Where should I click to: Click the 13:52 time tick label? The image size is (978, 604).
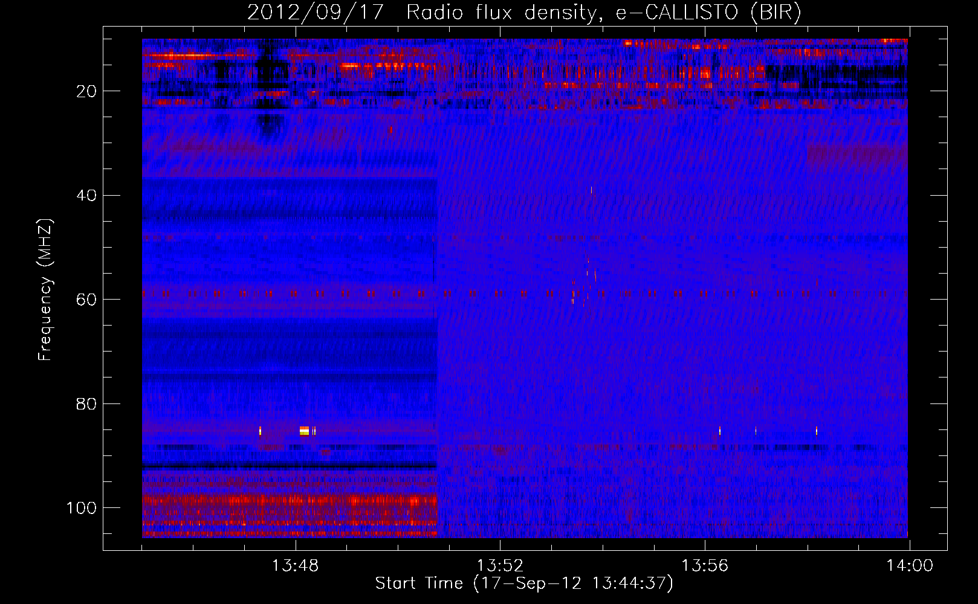pyautogui.click(x=500, y=566)
